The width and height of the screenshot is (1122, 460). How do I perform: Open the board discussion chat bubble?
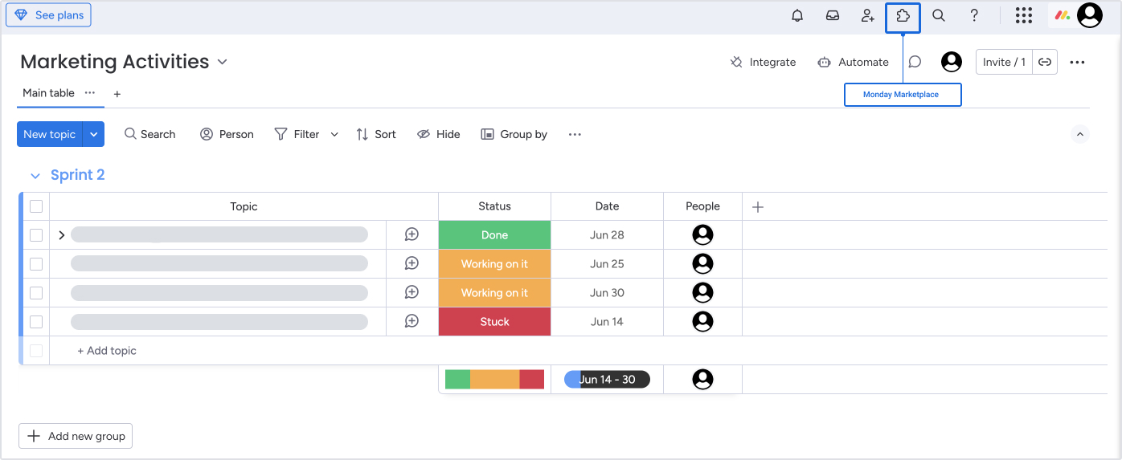[x=915, y=62]
